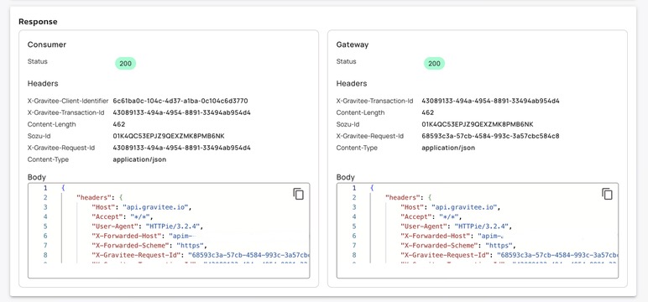The image size is (648, 302).
Task: Select the Gateway Content-Type application/json value
Action: pos(448,148)
